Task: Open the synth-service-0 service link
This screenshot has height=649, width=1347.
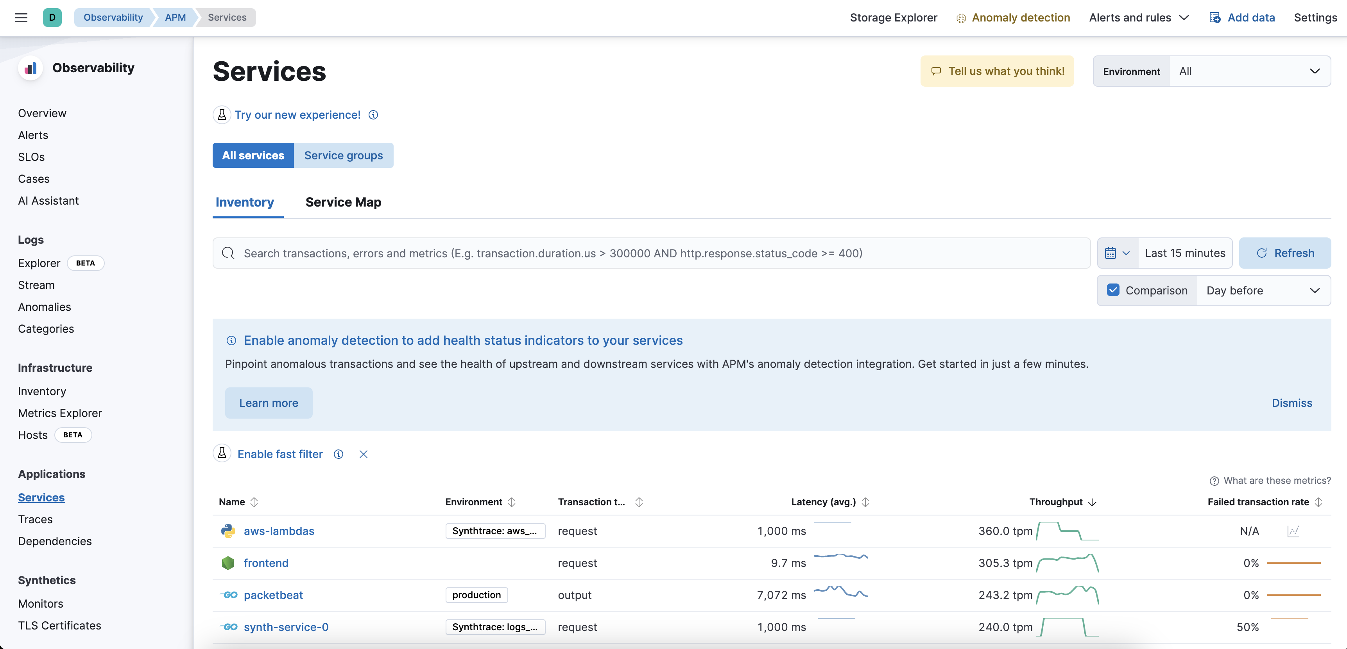Action: (x=285, y=626)
